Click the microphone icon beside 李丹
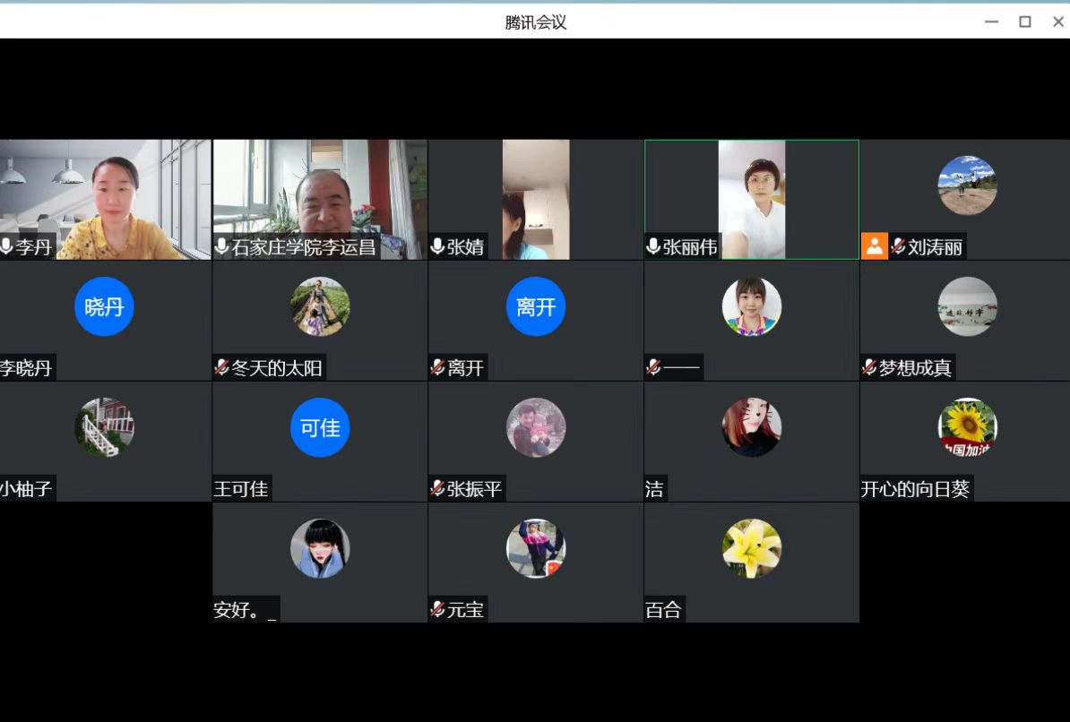The image size is (1070, 722). pos(6,246)
